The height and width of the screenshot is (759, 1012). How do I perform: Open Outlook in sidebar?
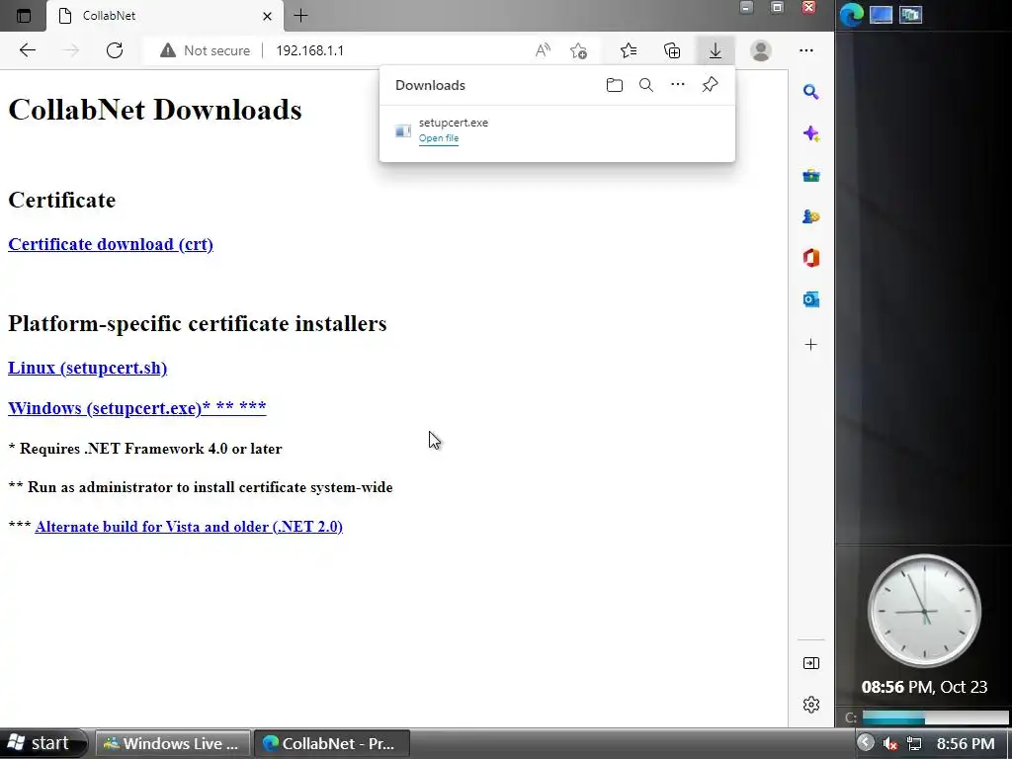(811, 299)
